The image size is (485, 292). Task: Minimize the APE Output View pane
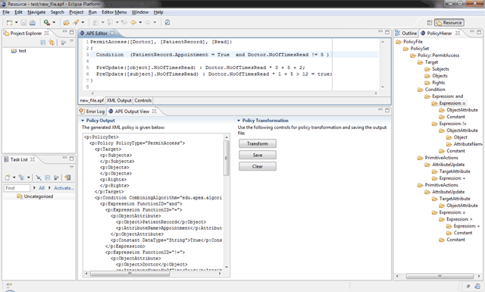coord(380,110)
